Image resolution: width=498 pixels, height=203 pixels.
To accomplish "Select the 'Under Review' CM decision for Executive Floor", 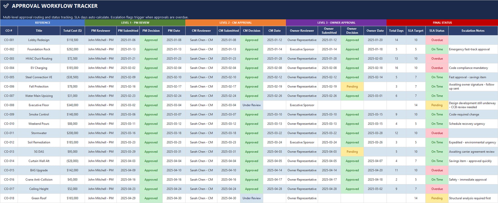I will [x=252, y=105].
